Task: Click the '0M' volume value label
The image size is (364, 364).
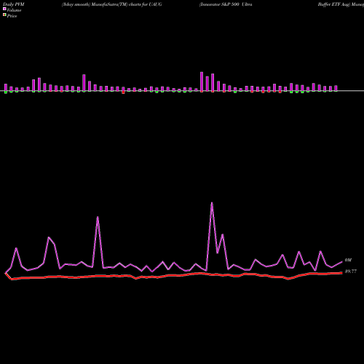Action: point(348,260)
